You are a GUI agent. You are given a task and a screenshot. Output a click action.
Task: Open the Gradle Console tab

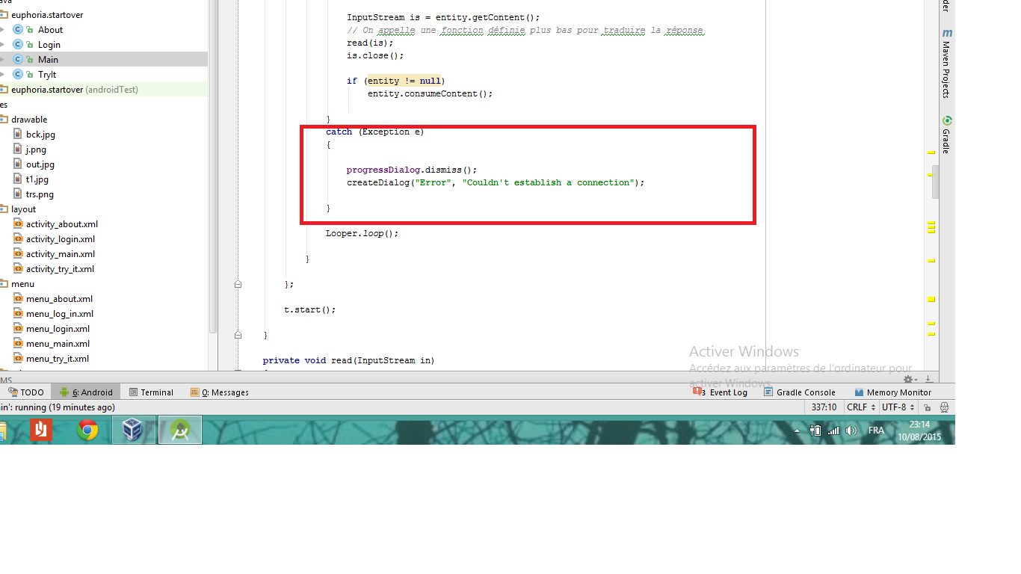[x=800, y=392]
